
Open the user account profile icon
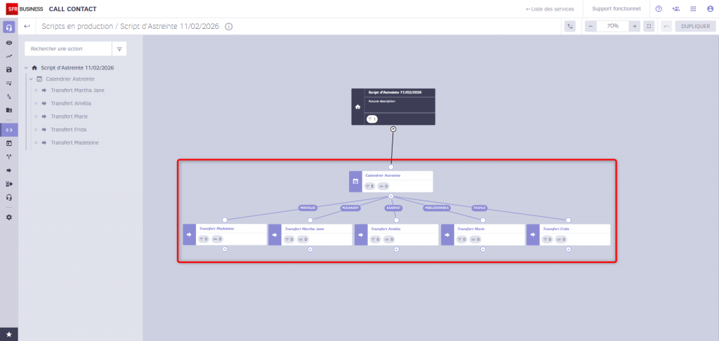click(709, 9)
